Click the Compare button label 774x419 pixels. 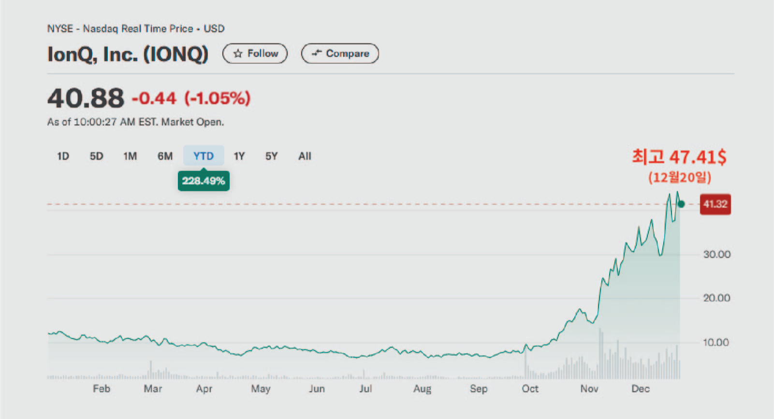pos(348,54)
